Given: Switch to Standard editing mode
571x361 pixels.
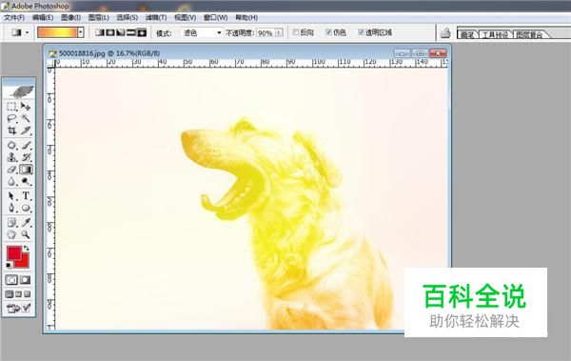Looking at the screenshot, I should [11, 280].
